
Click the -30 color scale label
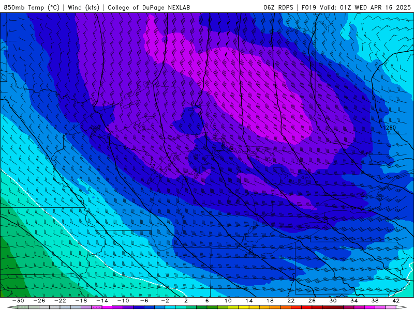(x=18, y=301)
